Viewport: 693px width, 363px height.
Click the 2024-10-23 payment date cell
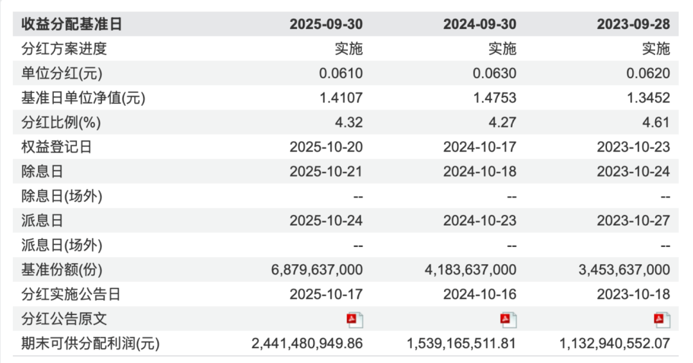[479, 221]
